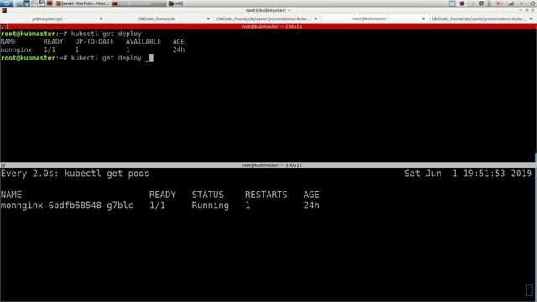The image size is (537, 302).
Task: Click the 'RESTARTS' column header in lower pane
Action: pos(266,195)
